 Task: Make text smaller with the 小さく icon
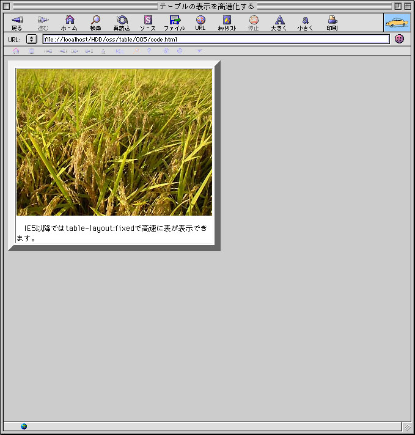pos(305,21)
